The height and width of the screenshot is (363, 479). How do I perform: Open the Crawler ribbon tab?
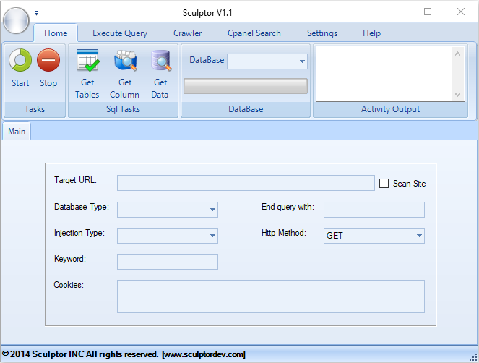[x=188, y=33]
